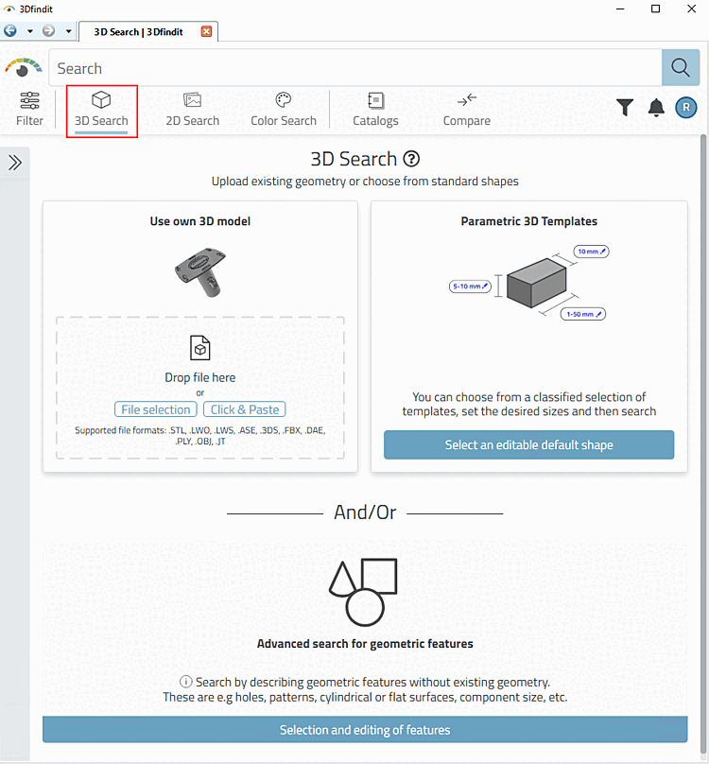The image size is (709, 764).
Task: Click 'Advanced search for geometric features' heading
Action: 365,644
